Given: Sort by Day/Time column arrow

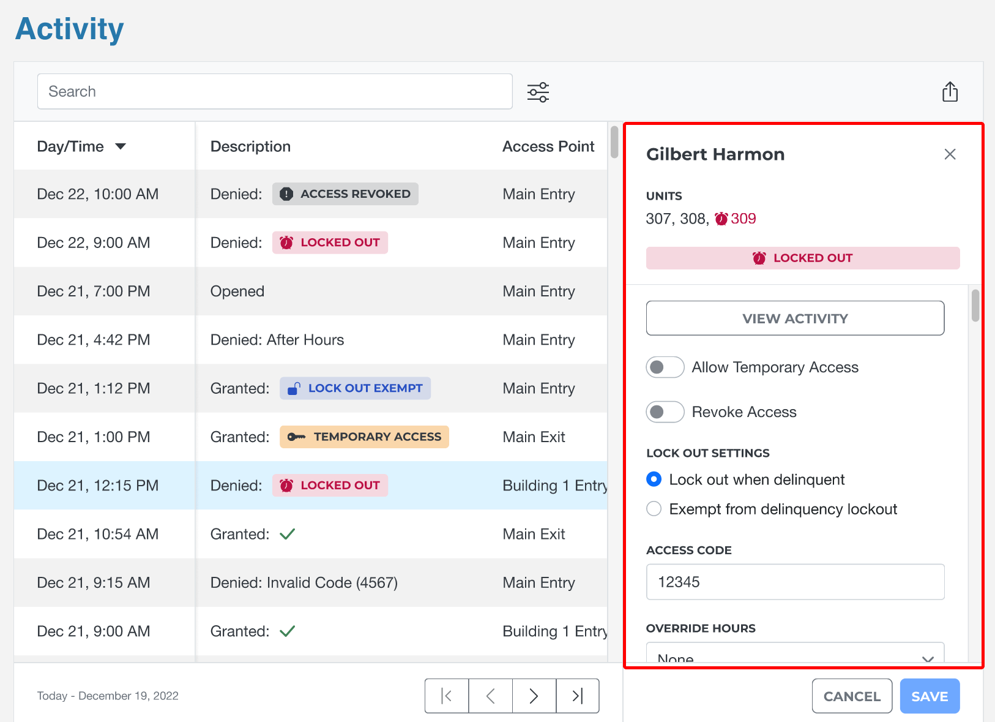Looking at the screenshot, I should [121, 146].
